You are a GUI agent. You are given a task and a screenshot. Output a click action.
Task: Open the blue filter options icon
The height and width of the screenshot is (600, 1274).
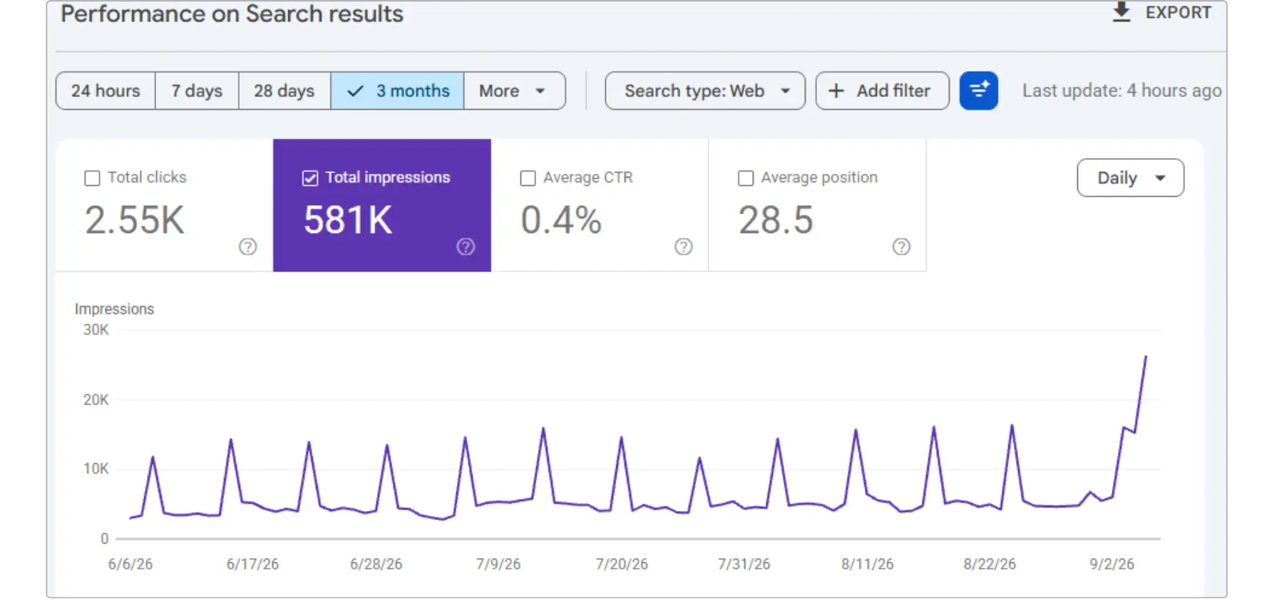tap(978, 90)
